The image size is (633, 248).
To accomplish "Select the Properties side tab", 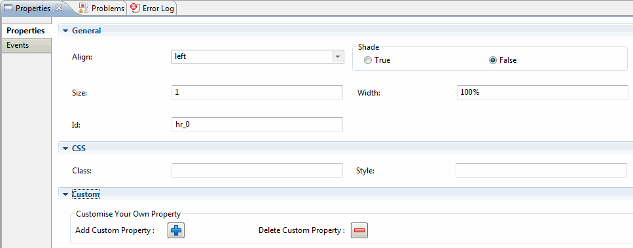I will pos(26,31).
